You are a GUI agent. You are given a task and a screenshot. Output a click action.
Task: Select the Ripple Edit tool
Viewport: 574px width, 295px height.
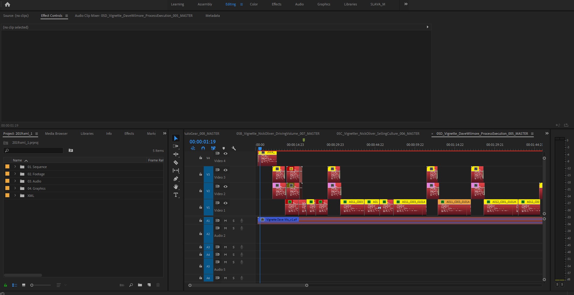coord(176,154)
